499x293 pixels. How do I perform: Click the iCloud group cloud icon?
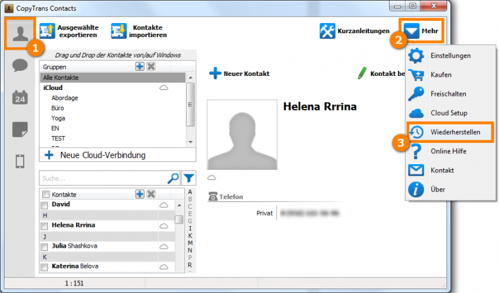tap(164, 87)
